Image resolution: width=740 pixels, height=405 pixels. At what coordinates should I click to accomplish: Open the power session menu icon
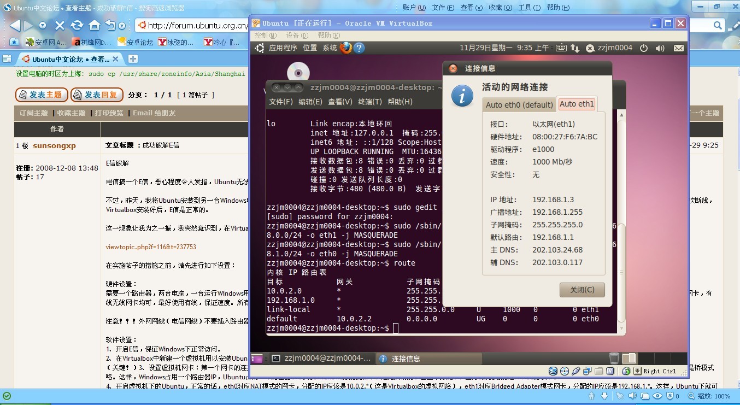click(644, 48)
